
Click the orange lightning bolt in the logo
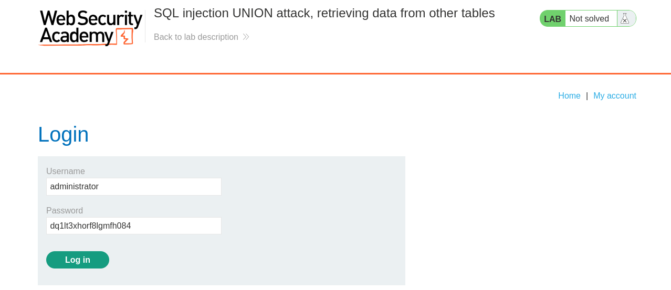click(x=125, y=37)
